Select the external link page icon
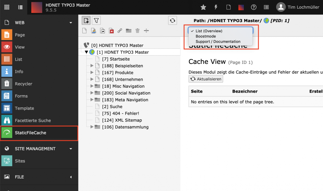 [120, 31]
